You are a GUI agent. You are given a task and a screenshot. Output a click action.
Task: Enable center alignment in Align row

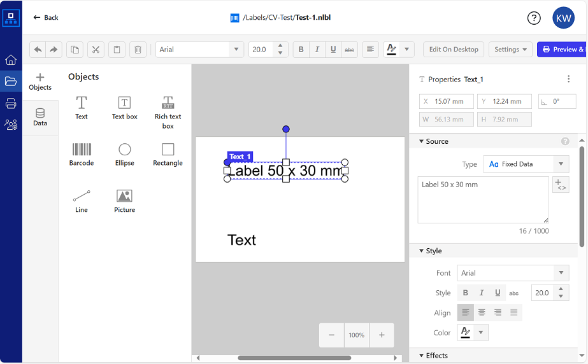tap(482, 312)
